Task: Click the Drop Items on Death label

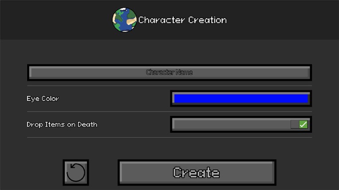Action: (62, 125)
